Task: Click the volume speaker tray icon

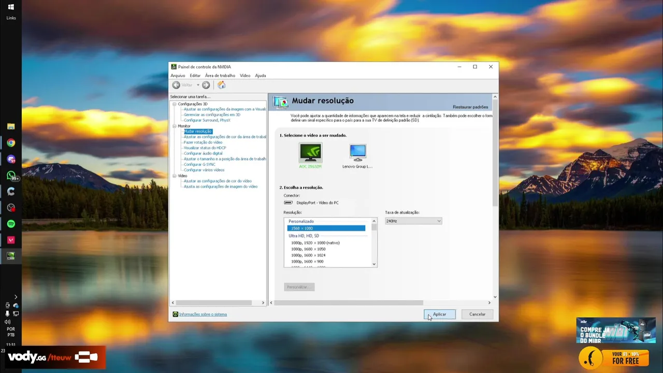Action: 7,322
